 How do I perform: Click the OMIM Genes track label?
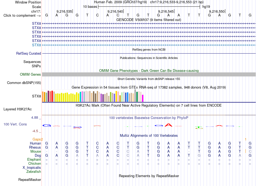30,75
